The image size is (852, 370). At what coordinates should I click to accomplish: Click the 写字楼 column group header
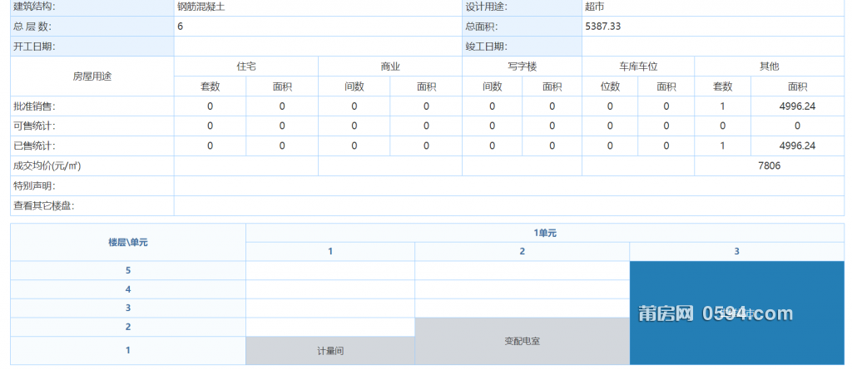[x=523, y=67]
